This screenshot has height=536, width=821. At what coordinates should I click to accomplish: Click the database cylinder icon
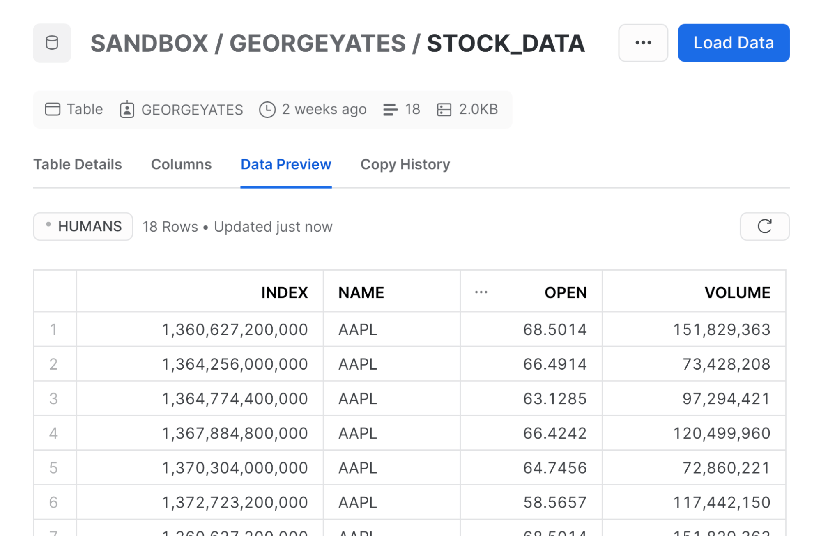[52, 43]
